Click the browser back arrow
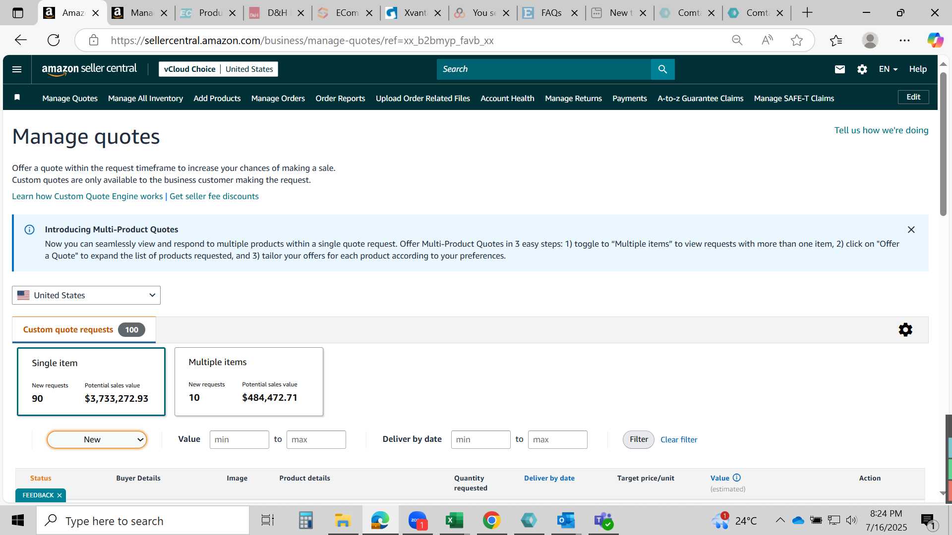The width and height of the screenshot is (952, 535). [20, 40]
